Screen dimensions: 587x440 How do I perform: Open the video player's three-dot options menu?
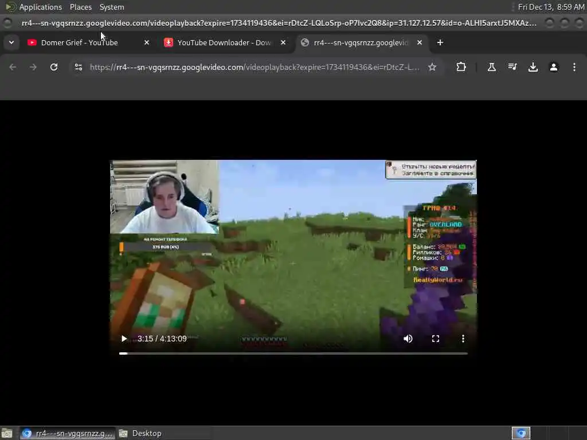point(463,339)
